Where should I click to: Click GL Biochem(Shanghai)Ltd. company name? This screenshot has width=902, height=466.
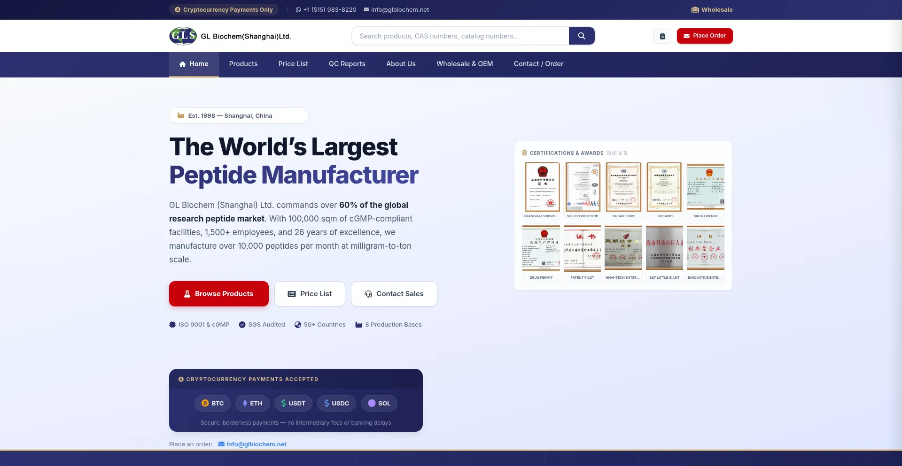click(246, 37)
